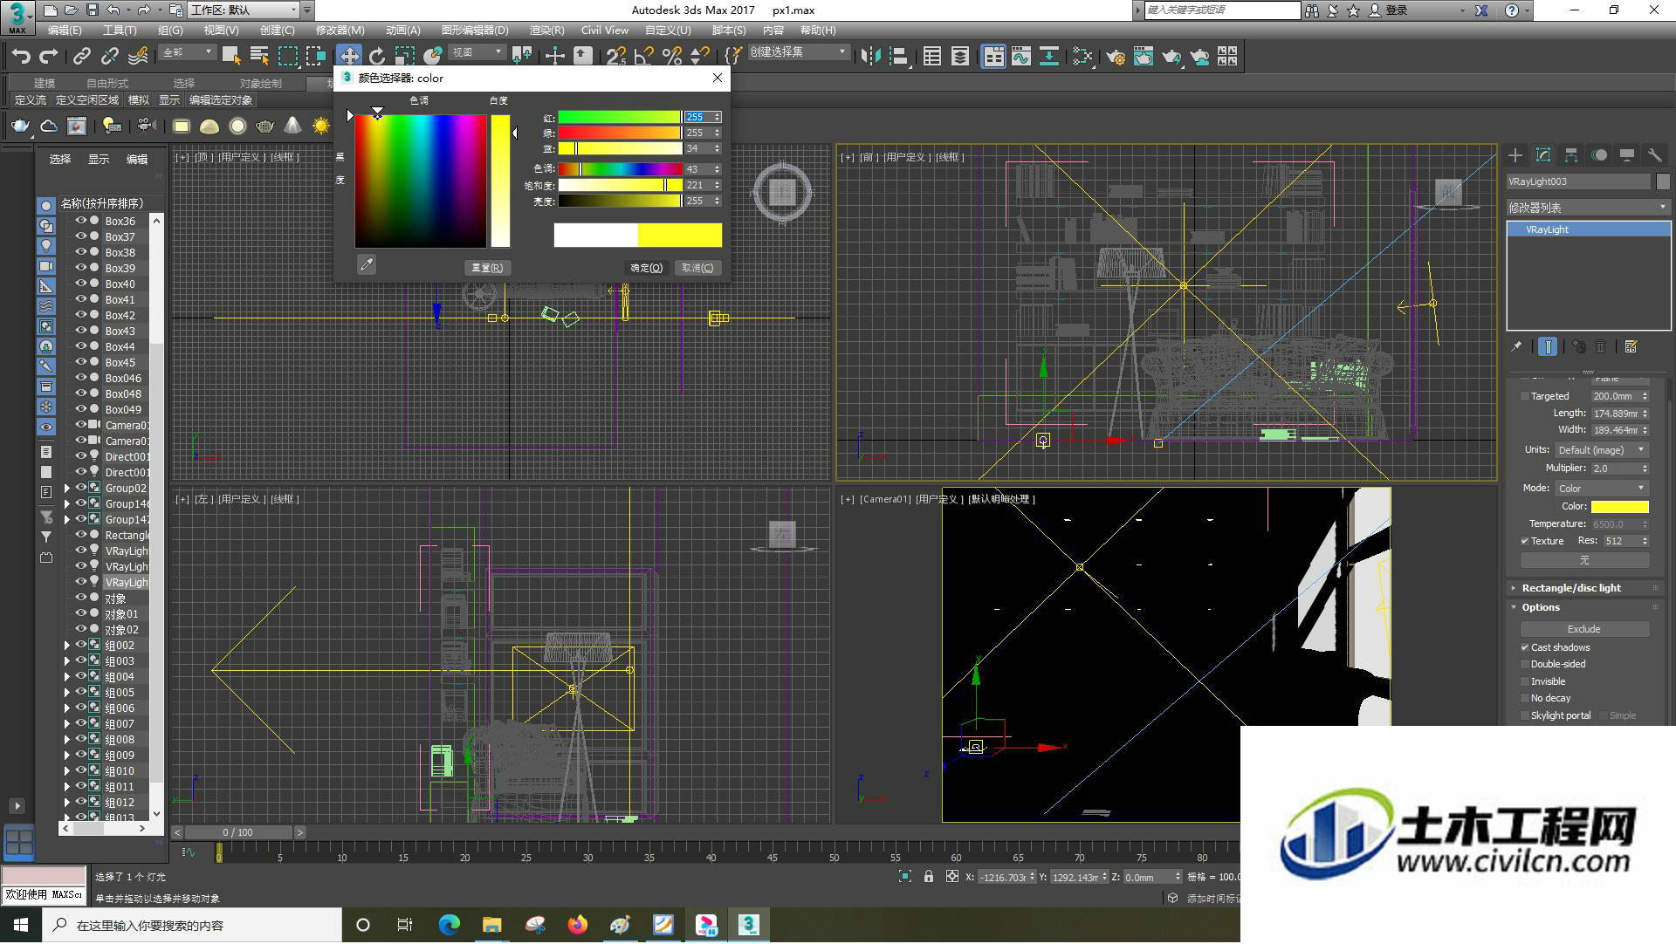Enable the Targeted checkbox
The height and width of the screenshot is (944, 1676).
click(x=1525, y=396)
